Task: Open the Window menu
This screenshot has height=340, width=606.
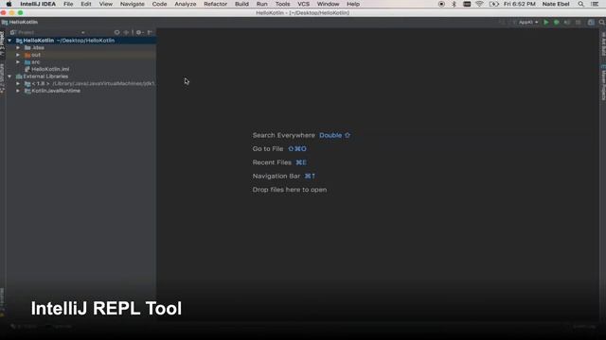Action: click(x=328, y=4)
